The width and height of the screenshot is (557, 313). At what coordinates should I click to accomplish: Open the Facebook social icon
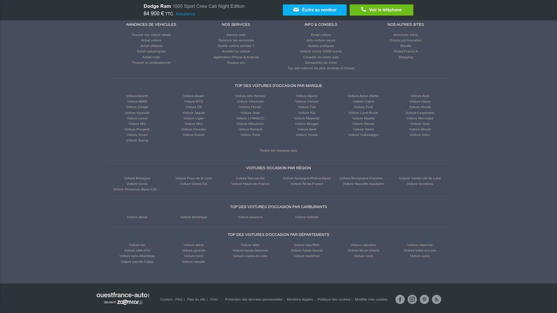(x=400, y=300)
